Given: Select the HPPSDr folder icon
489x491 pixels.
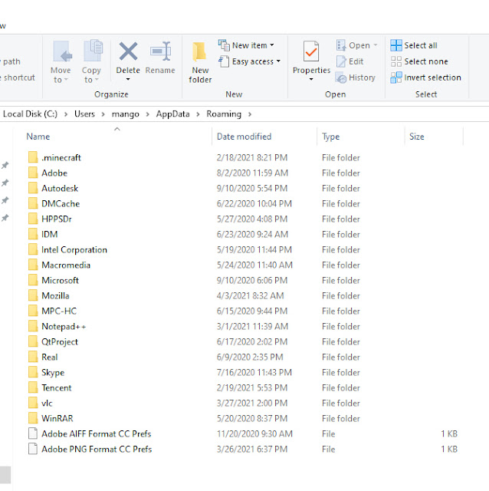Looking at the screenshot, I should click(33, 219).
